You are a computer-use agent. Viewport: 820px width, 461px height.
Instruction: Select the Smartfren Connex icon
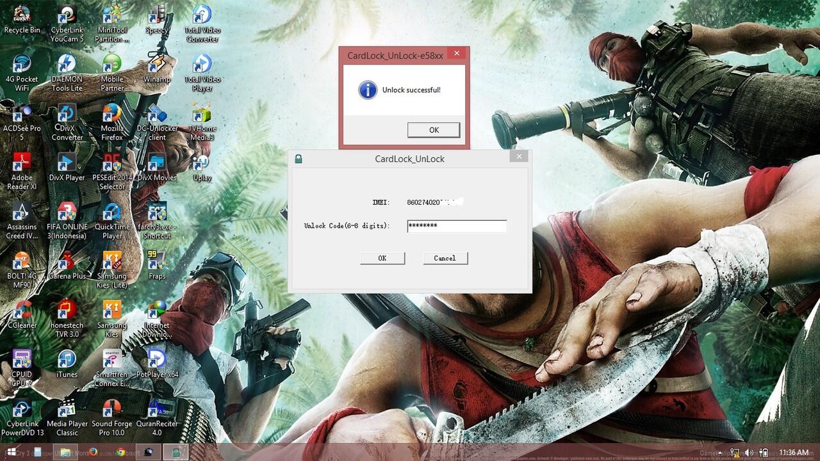112,369
